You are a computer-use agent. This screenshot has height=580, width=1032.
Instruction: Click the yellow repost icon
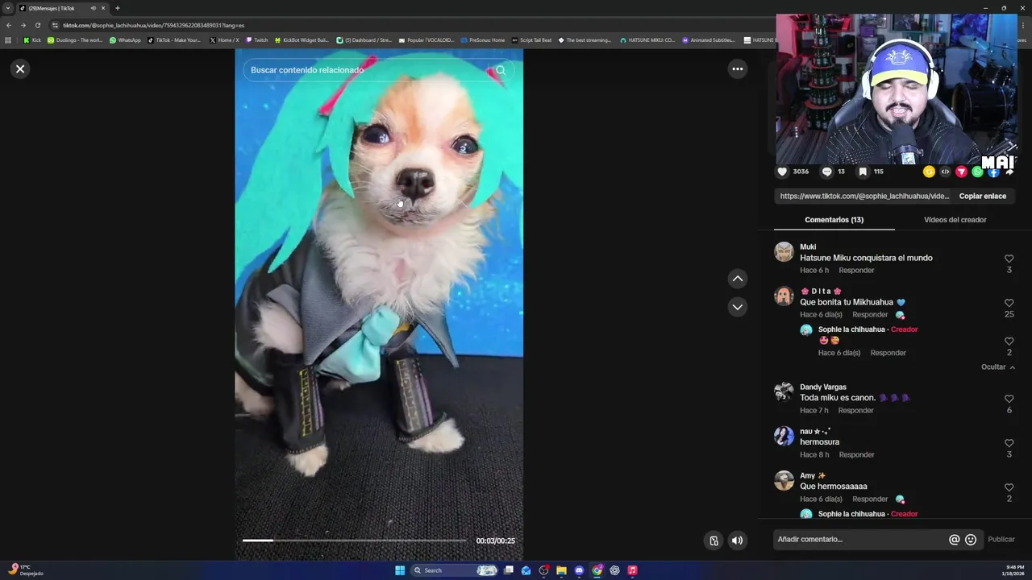pyautogui.click(x=929, y=172)
